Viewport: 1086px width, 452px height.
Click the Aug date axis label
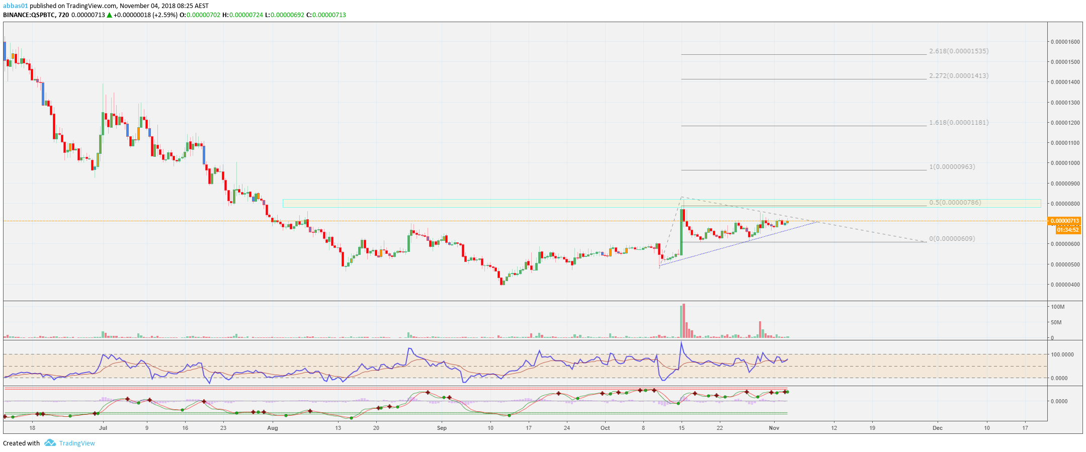point(272,428)
